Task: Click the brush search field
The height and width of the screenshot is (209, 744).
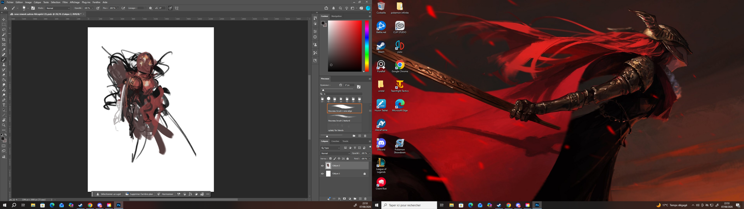Action: (343, 94)
